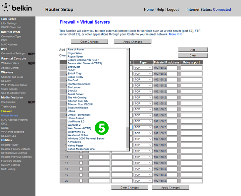Focus Private IP address field in row 16
The width and height of the screenshot is (241, 196).
(172, 157)
